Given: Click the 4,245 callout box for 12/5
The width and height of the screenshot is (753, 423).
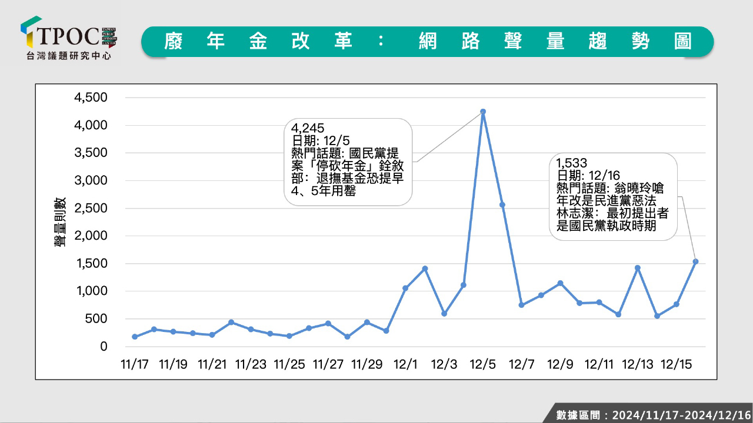Looking at the screenshot, I should tap(347, 162).
